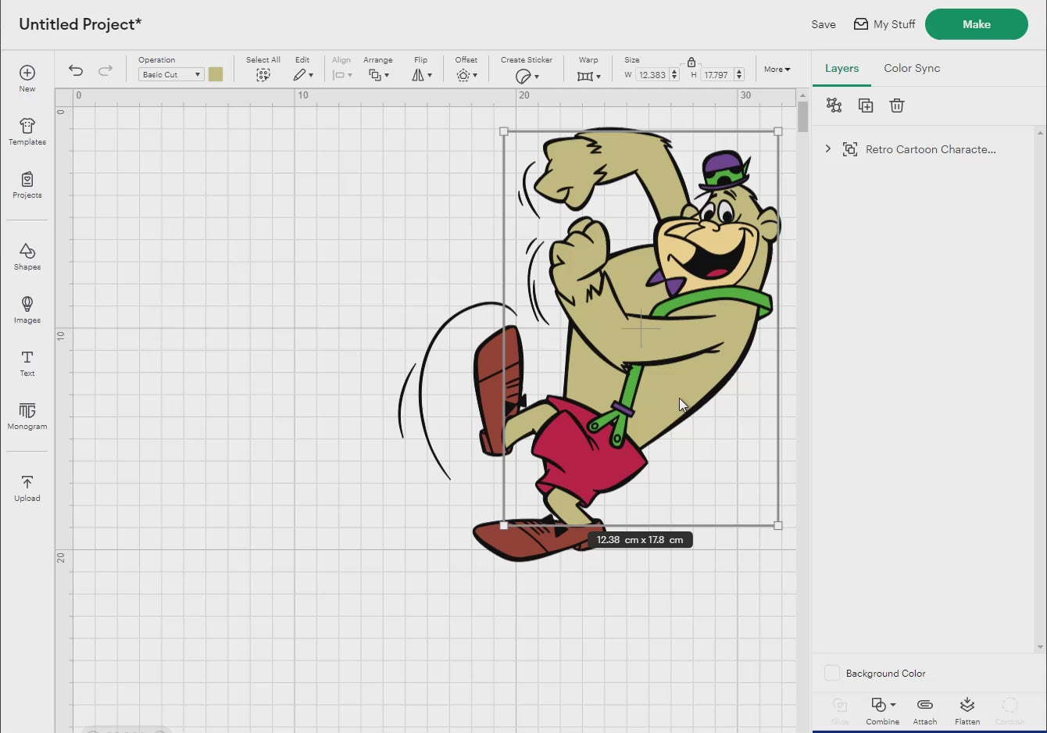Click the operation color swatch
Image resolution: width=1047 pixels, height=733 pixels.
pyautogui.click(x=216, y=74)
